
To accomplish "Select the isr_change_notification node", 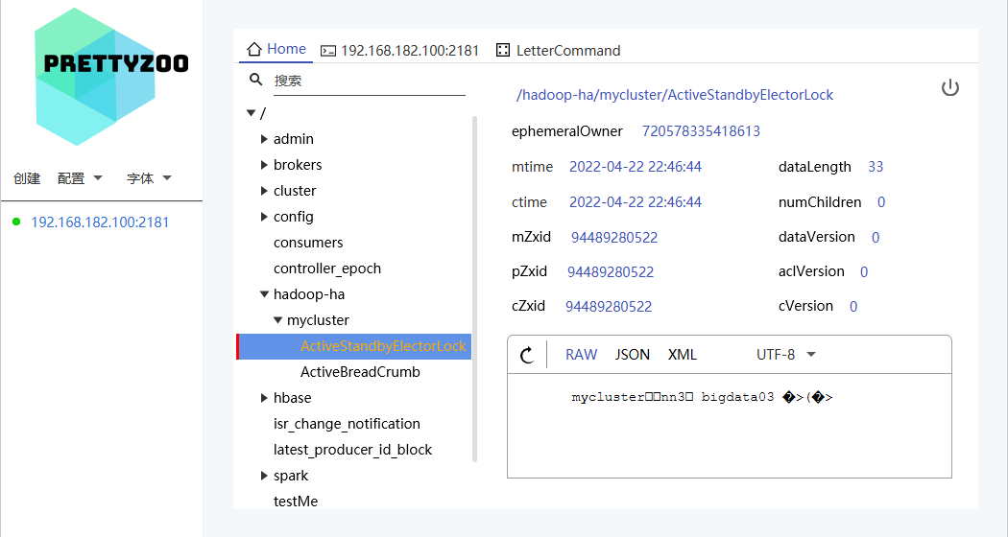I will click(347, 424).
